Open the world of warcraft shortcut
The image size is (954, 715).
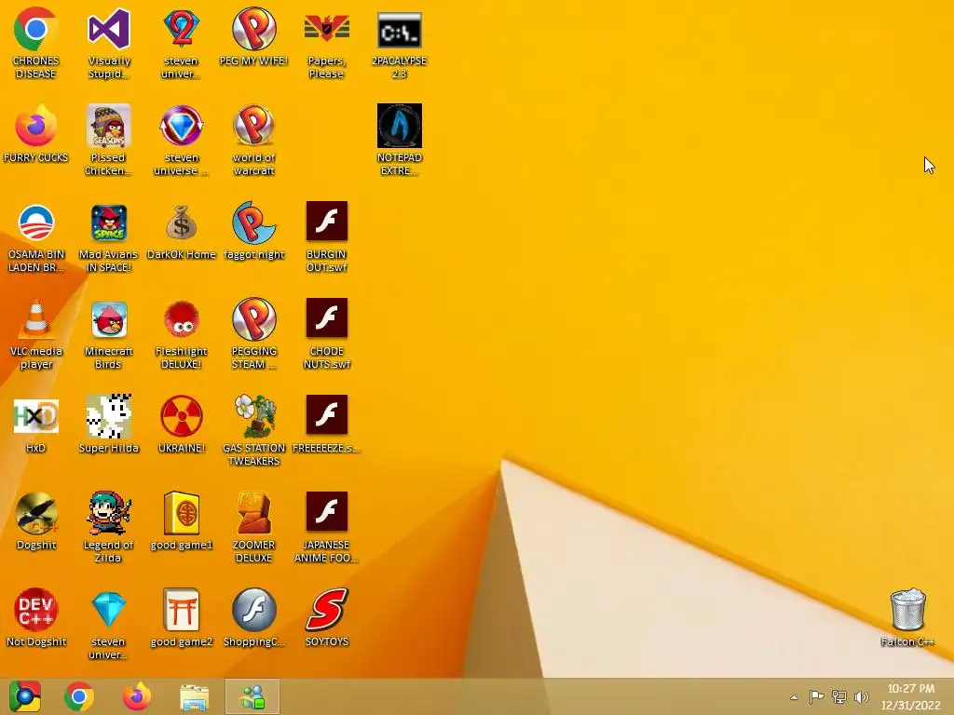click(x=253, y=126)
